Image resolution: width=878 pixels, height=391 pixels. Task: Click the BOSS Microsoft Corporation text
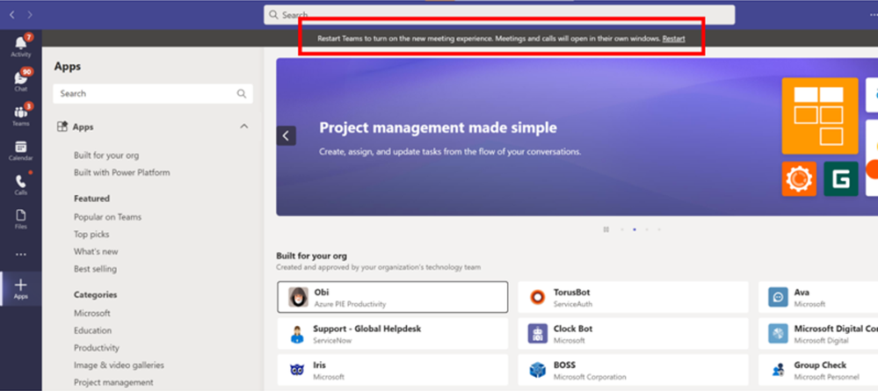(590, 377)
